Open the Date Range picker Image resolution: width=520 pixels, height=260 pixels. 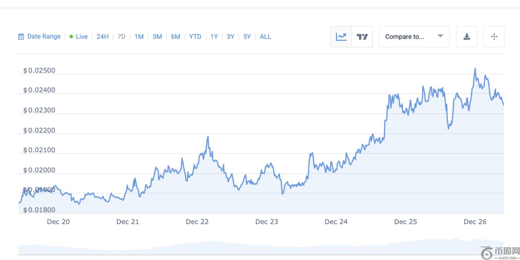pyautogui.click(x=43, y=36)
